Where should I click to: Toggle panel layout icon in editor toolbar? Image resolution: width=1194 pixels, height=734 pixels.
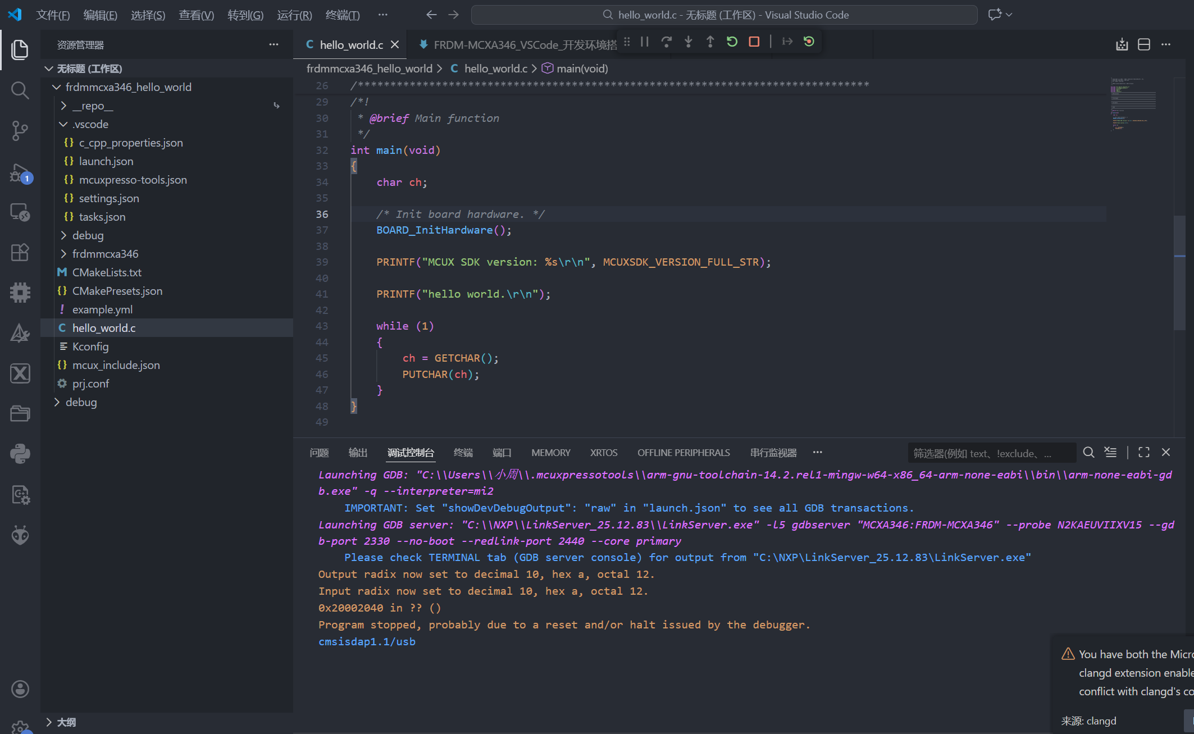point(1144,45)
